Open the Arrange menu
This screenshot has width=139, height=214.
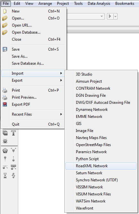click(x=45, y=4)
